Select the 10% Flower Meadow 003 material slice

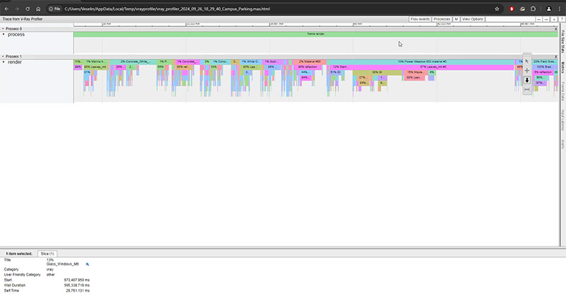[421, 62]
